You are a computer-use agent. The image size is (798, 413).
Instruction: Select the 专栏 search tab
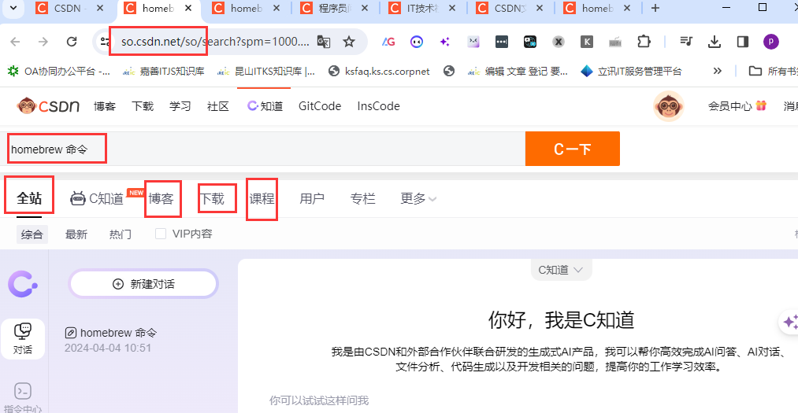[x=363, y=198]
